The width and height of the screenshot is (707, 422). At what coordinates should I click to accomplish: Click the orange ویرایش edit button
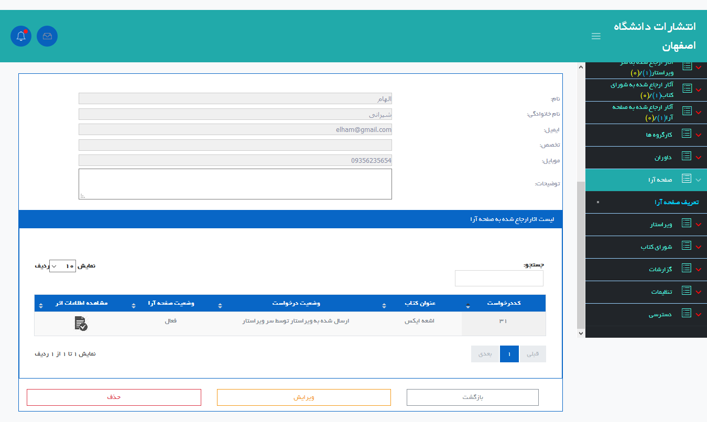303,397
